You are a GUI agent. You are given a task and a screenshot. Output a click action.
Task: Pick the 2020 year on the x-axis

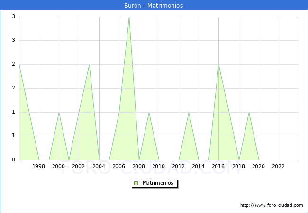[259, 166]
